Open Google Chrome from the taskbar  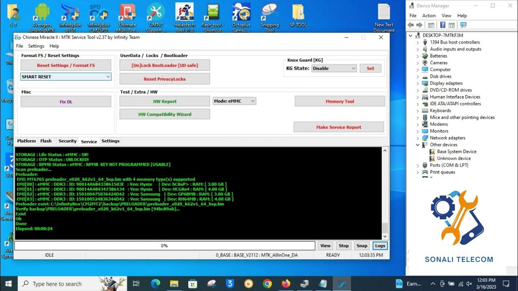pos(267,283)
